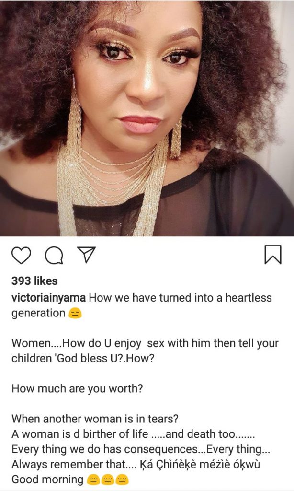Click the "When another woman is in tears?" line

point(95,419)
